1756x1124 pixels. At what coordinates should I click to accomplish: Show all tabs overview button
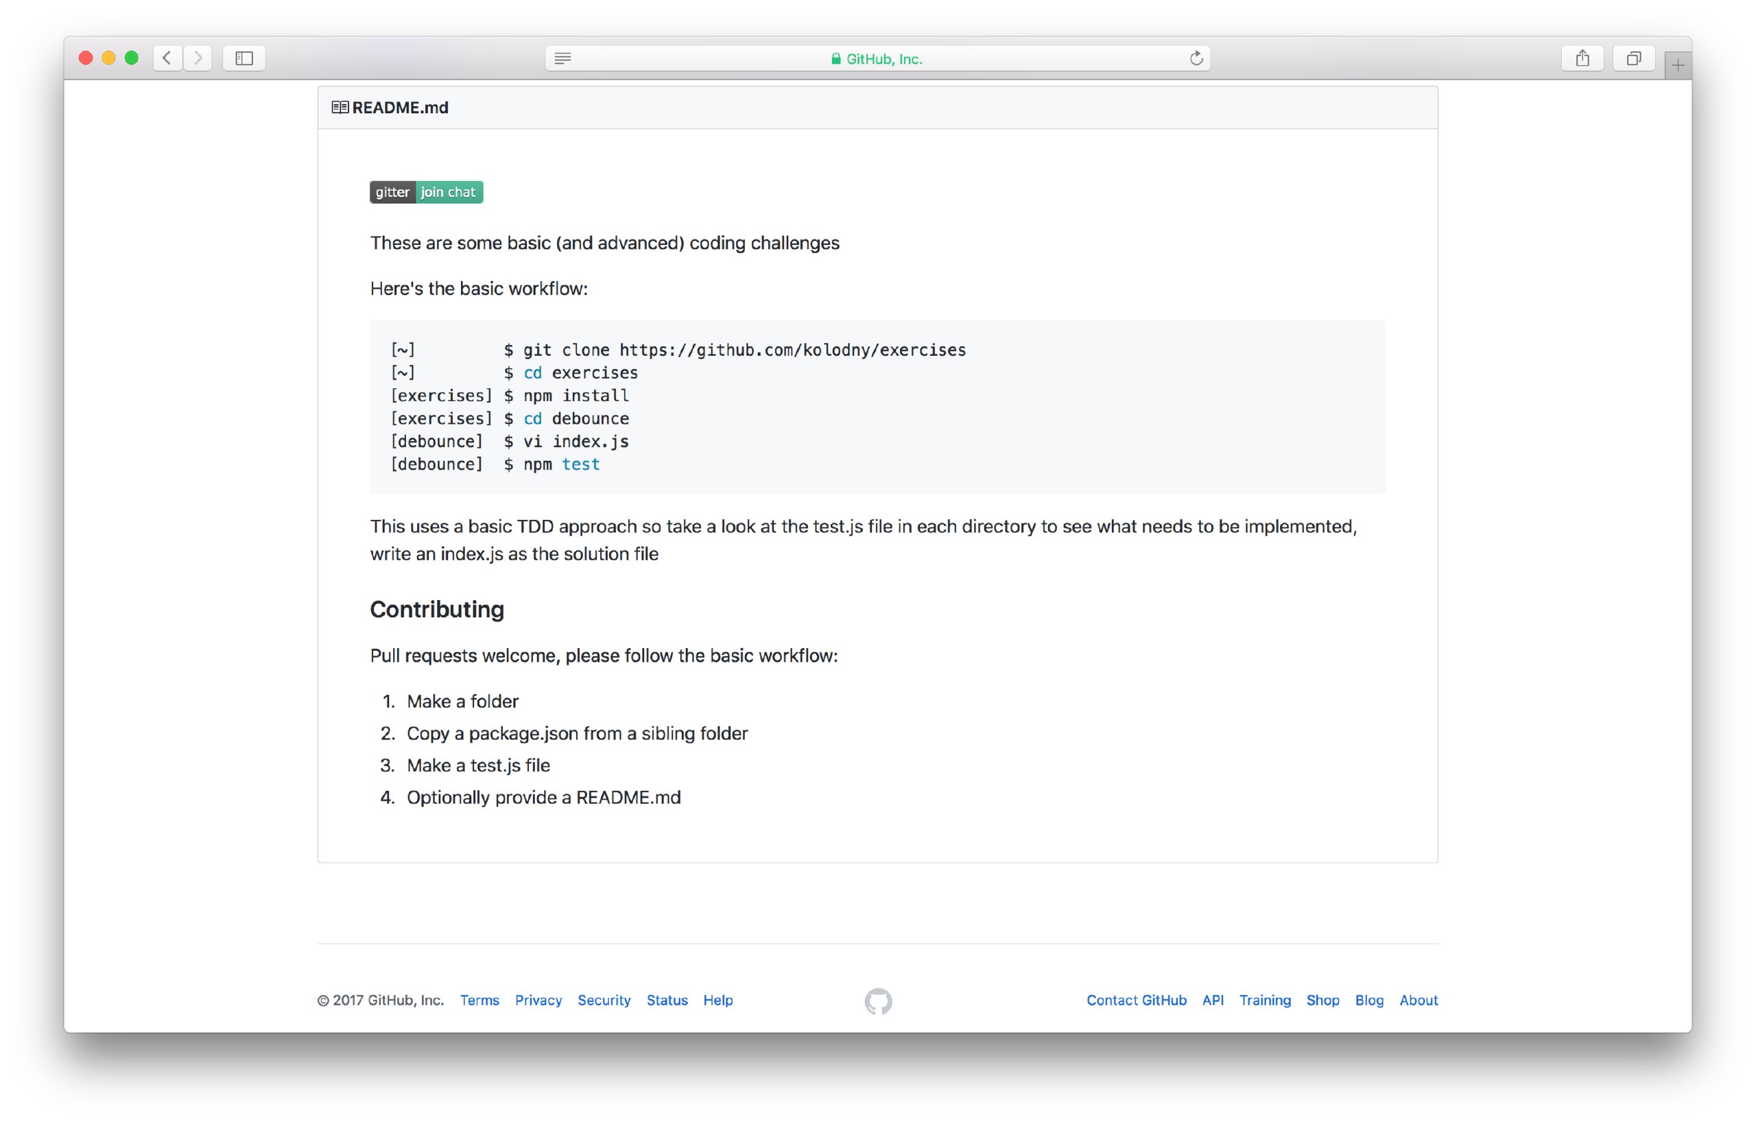click(x=1633, y=58)
